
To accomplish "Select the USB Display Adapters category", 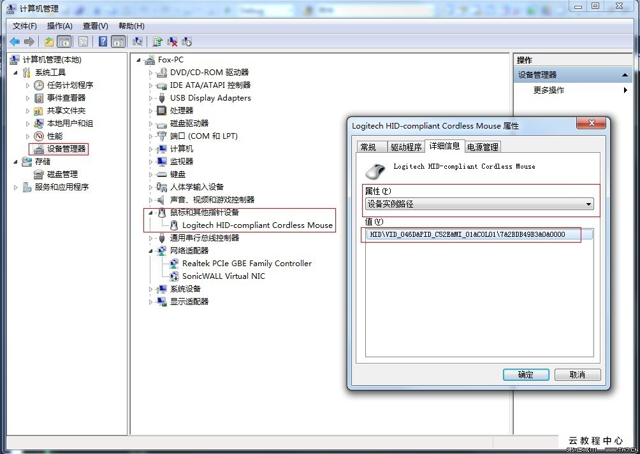I will coord(210,98).
